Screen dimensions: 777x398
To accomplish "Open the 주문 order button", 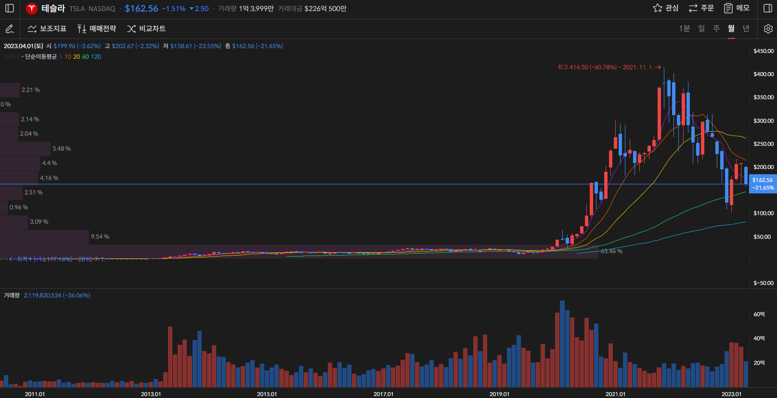I will [x=701, y=8].
